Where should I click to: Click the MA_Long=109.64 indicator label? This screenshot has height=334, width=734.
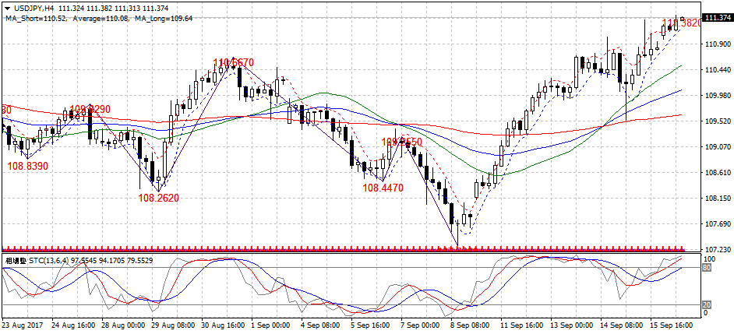167,17
